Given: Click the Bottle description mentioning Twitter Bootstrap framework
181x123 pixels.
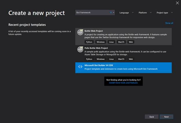Looking at the screenshot, I should coord(126,36).
